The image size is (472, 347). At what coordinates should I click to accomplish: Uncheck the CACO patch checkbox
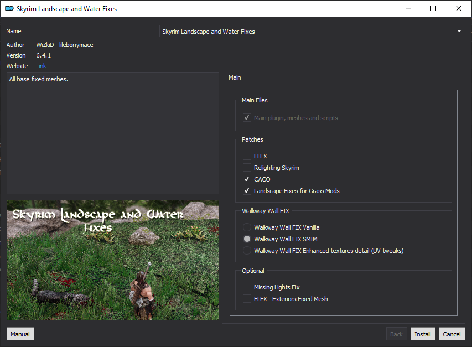(x=247, y=179)
